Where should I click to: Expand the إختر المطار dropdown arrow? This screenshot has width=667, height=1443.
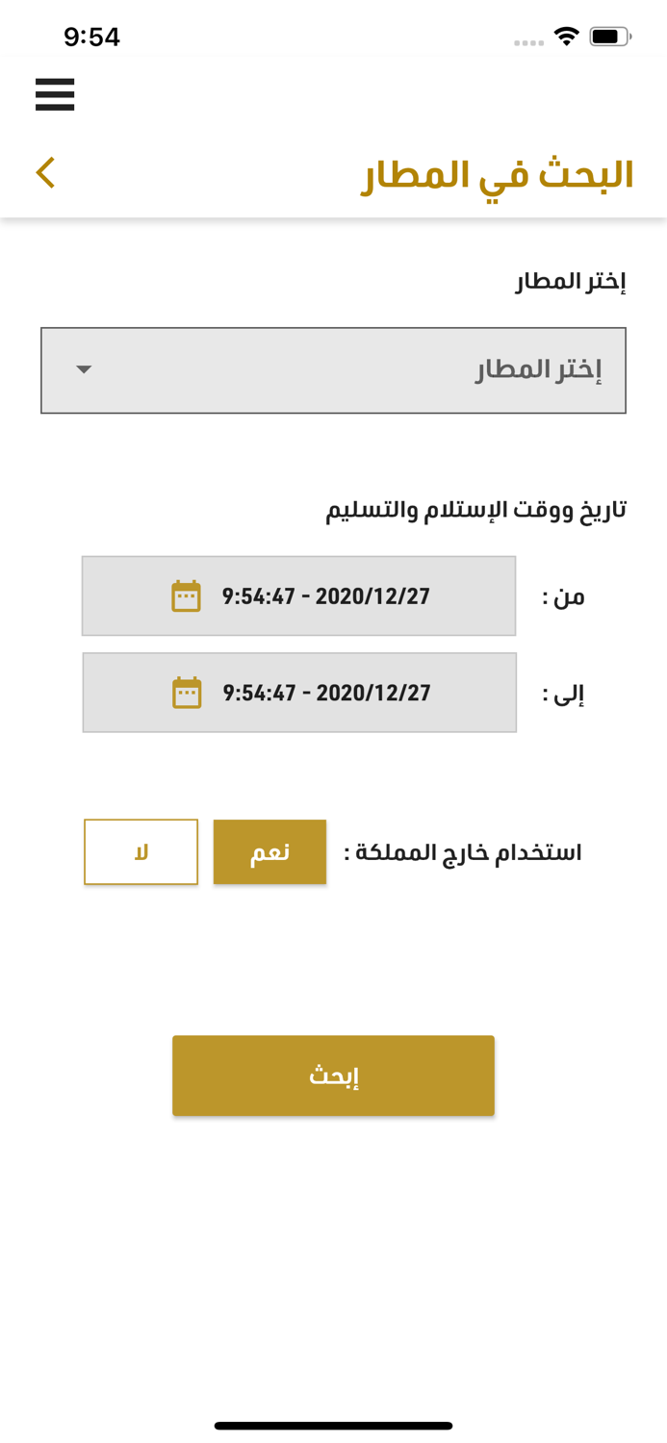84,370
